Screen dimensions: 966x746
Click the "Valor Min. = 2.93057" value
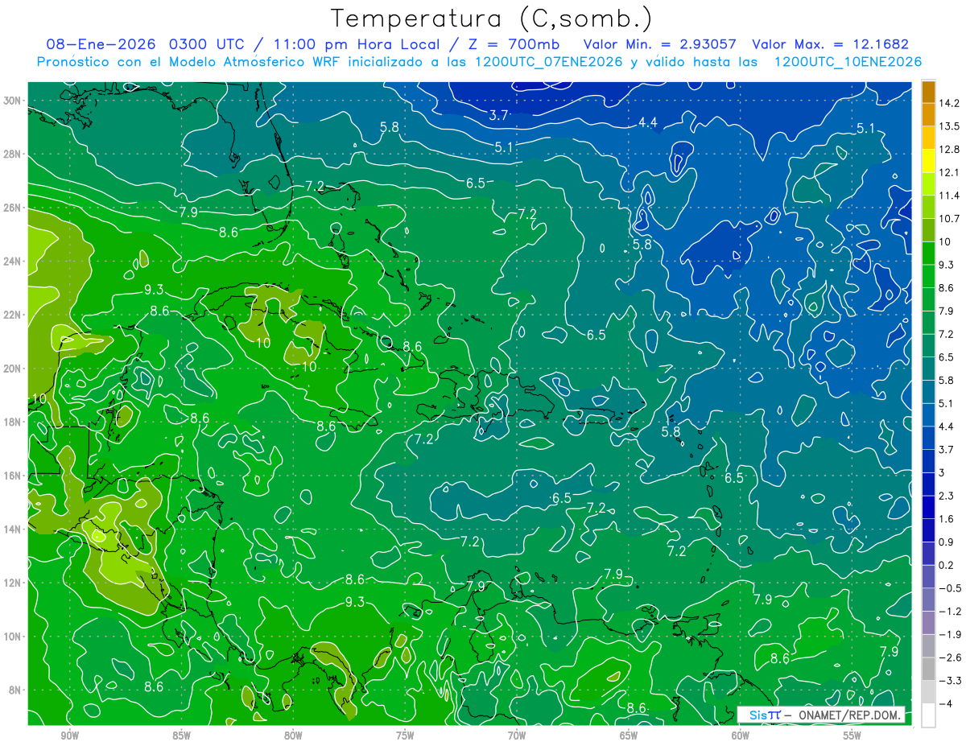661,44
